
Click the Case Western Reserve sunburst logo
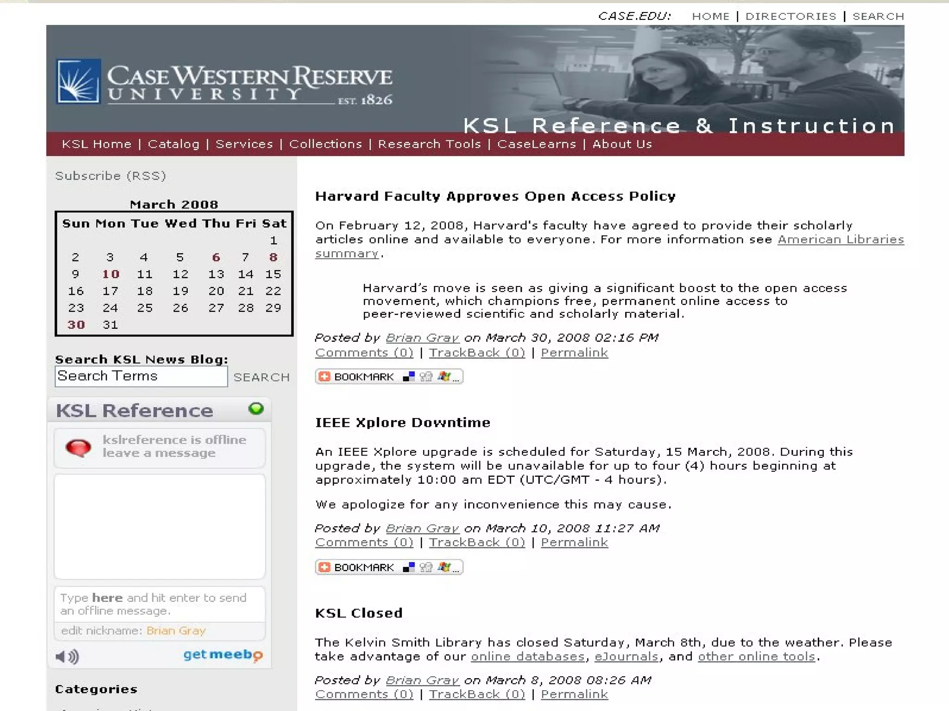click(x=78, y=81)
